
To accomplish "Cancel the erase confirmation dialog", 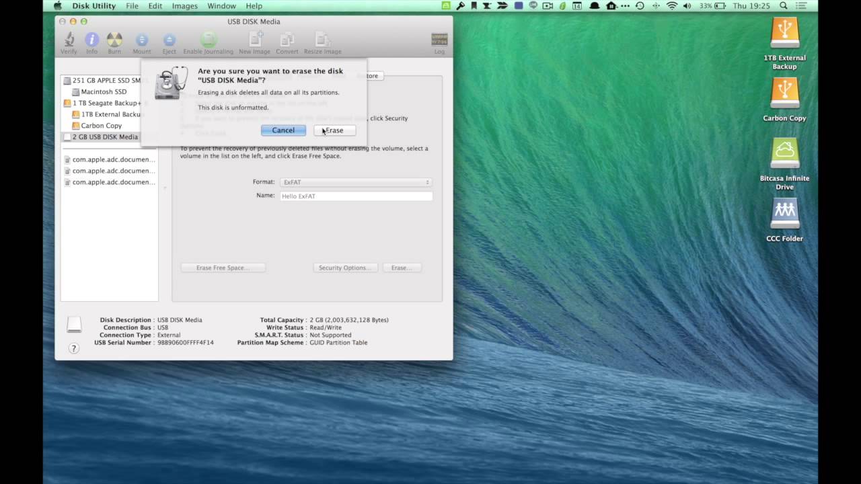I will point(283,130).
